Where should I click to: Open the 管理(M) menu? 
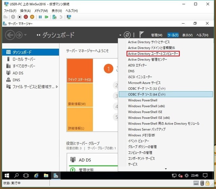[x=157, y=35]
